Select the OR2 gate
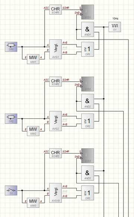The width and height of the screenshot is (134, 217). tap(87, 121)
